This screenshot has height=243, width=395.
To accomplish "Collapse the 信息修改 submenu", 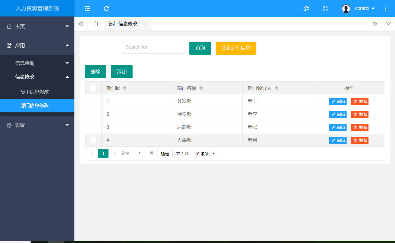I will [x=37, y=77].
